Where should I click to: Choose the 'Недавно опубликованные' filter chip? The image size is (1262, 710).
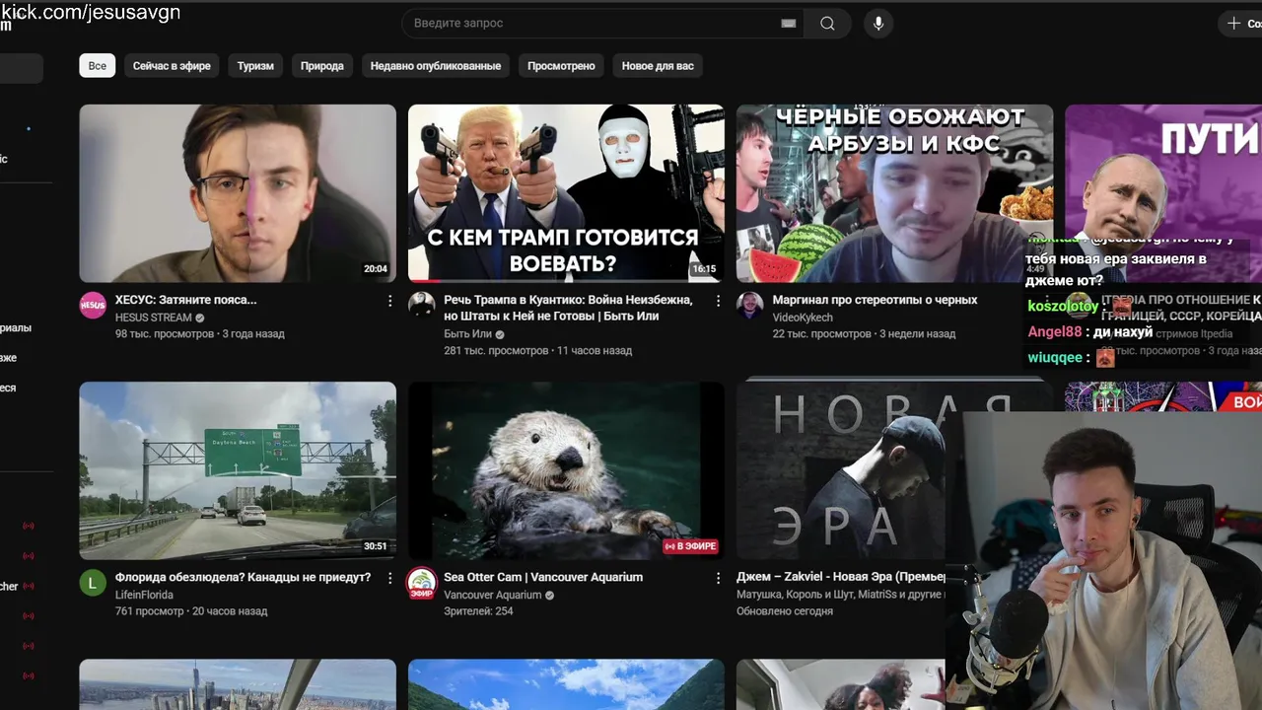point(436,66)
